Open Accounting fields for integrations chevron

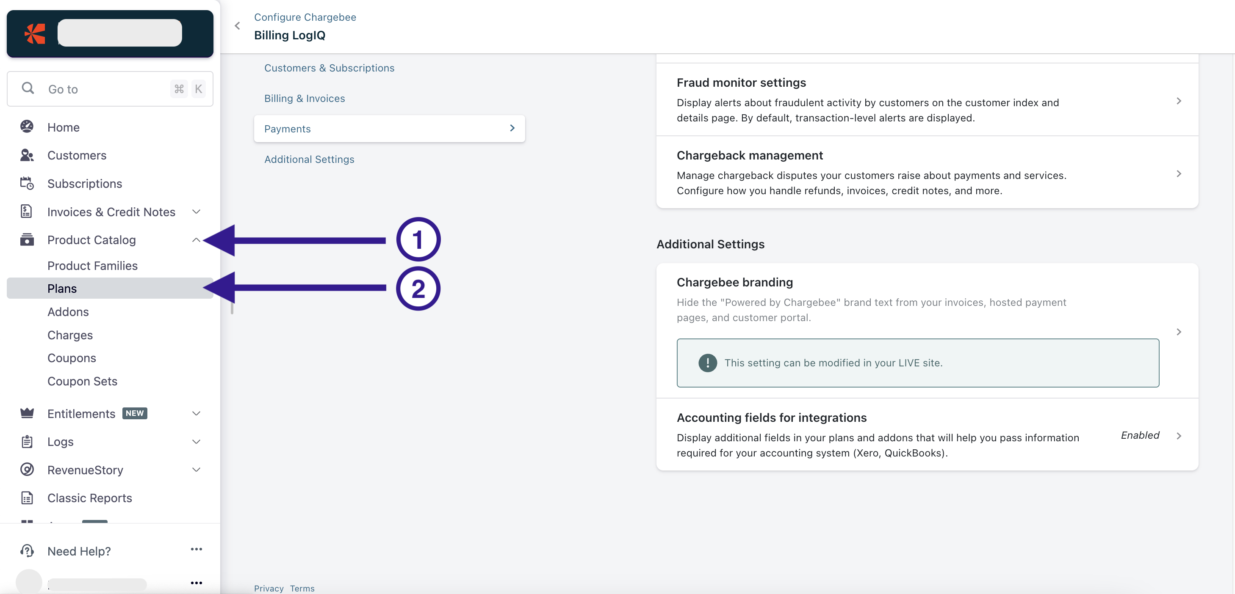1179,435
